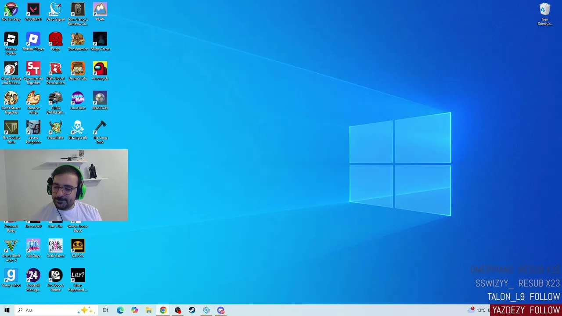Select the What Happened LILY? icon

[78, 280]
